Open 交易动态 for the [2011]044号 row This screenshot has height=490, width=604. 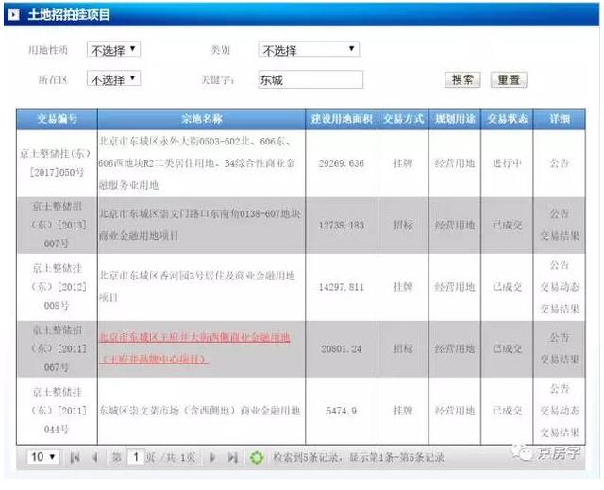click(x=560, y=411)
